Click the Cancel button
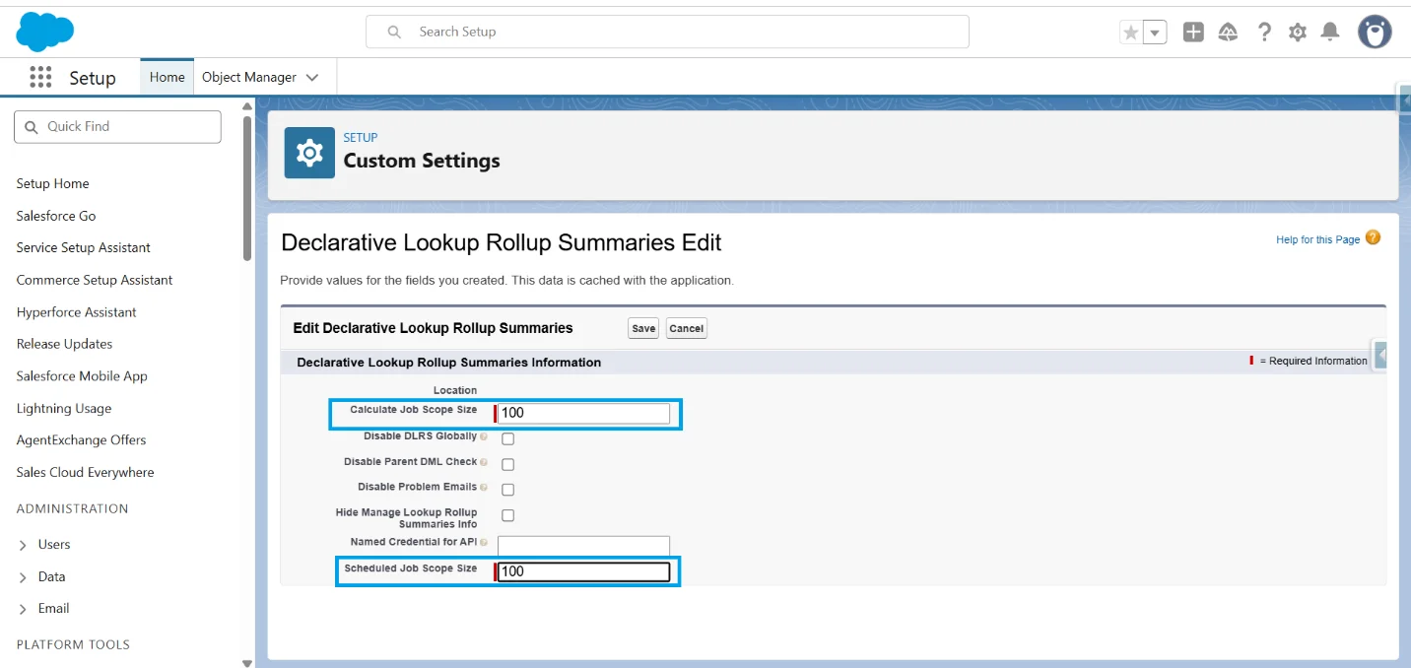Viewport: 1411px width, 668px height. click(x=687, y=329)
